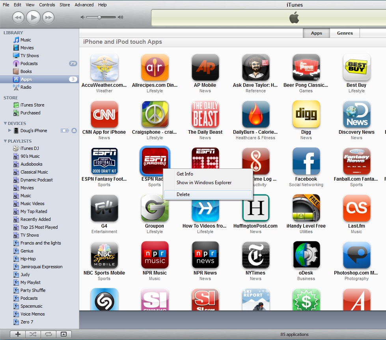Select the Ask Dave Taylor app icon

[x=255, y=67]
